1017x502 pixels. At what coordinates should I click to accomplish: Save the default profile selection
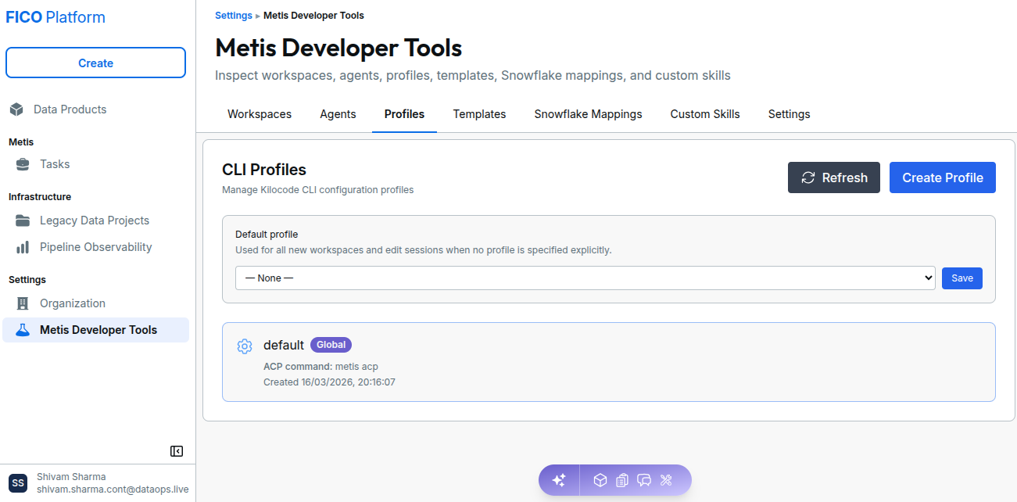962,278
